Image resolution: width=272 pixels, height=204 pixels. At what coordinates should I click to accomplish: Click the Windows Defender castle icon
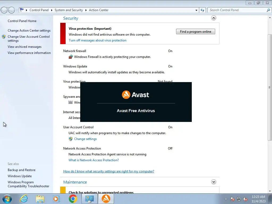point(70,102)
